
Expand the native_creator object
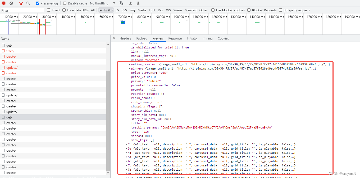129,64
